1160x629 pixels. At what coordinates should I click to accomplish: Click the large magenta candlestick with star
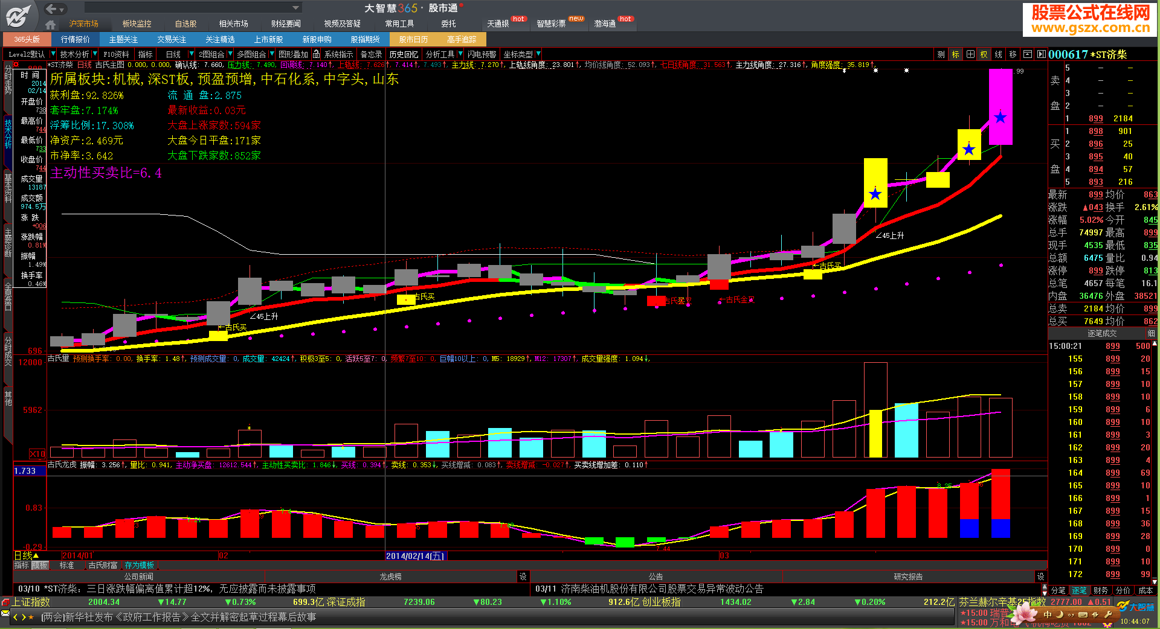1000,107
